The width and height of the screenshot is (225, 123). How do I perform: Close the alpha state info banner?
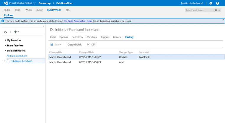(x=223, y=20)
